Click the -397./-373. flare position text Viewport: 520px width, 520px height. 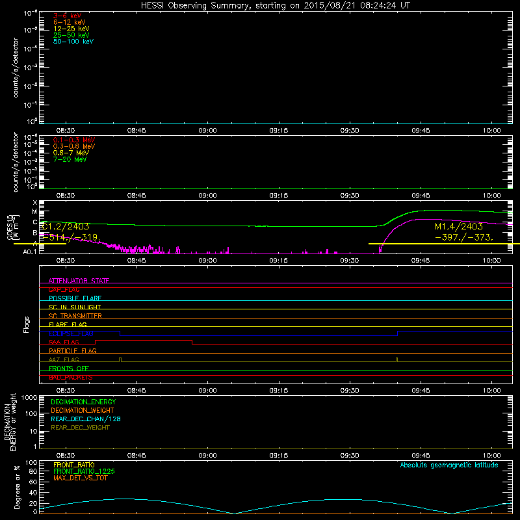(464, 237)
